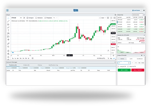
Task: Select the XABCD pattern tool
Action: pyautogui.click(x=8, y=33)
